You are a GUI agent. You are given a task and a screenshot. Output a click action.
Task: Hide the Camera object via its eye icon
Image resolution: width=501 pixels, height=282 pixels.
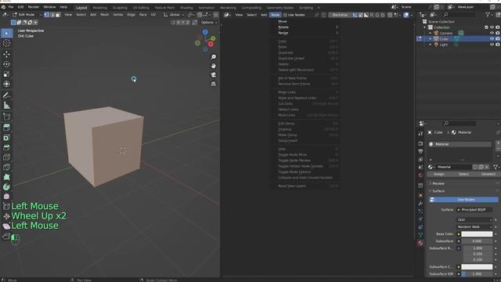tap(492, 33)
